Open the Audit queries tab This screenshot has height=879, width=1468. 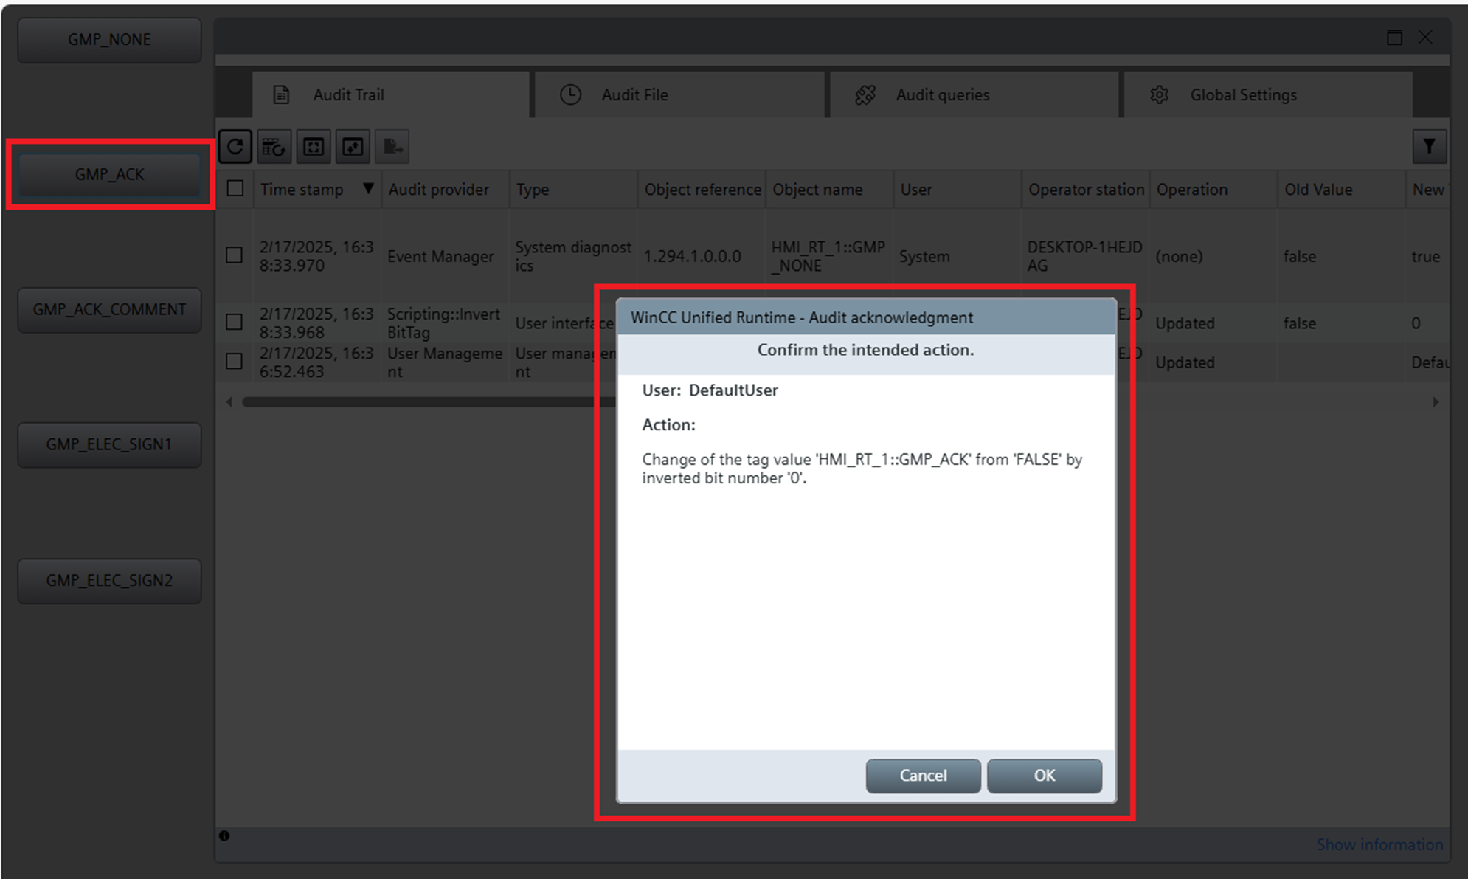click(x=974, y=94)
